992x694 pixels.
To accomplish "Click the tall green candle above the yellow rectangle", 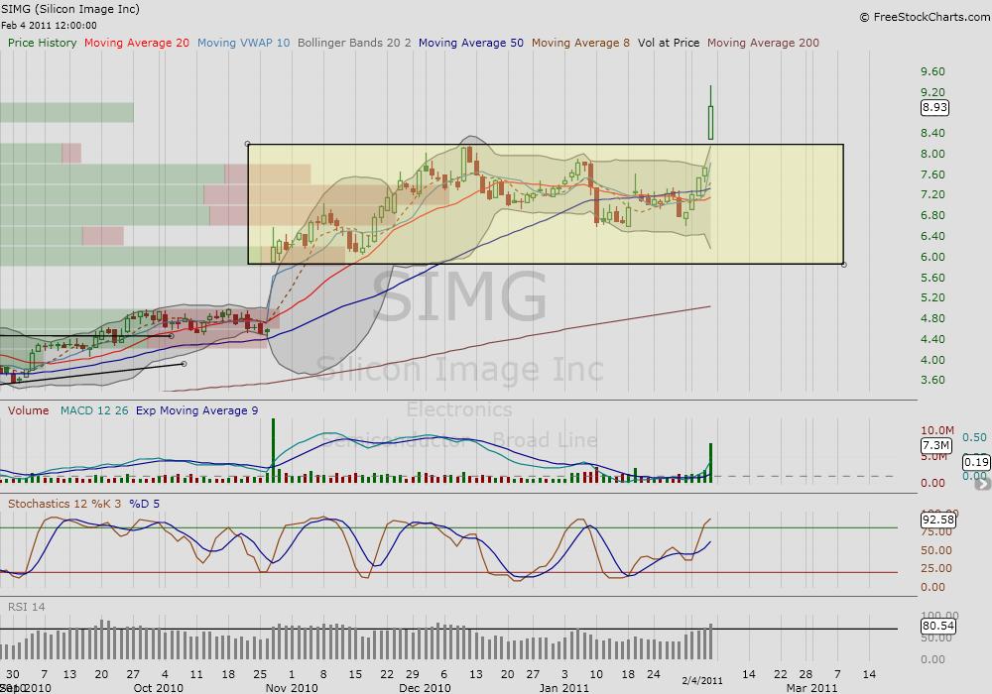I will [x=710, y=123].
